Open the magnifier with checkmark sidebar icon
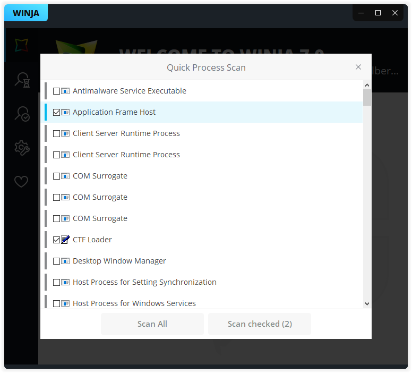This screenshot has height=373, width=412. tap(21, 114)
